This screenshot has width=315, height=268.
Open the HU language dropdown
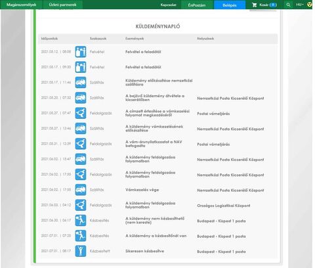point(300,5)
